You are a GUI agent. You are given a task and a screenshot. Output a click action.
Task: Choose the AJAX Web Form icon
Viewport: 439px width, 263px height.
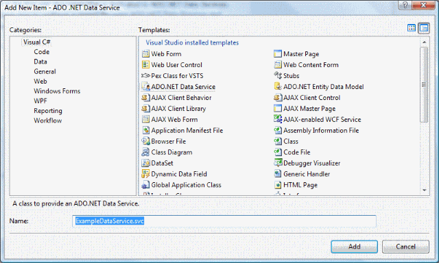[145, 119]
